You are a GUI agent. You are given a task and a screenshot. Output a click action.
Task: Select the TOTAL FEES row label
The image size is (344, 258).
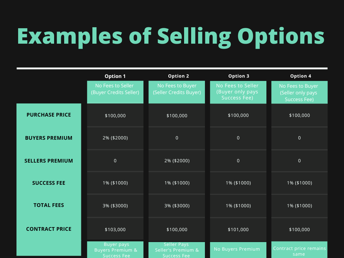[49, 205]
